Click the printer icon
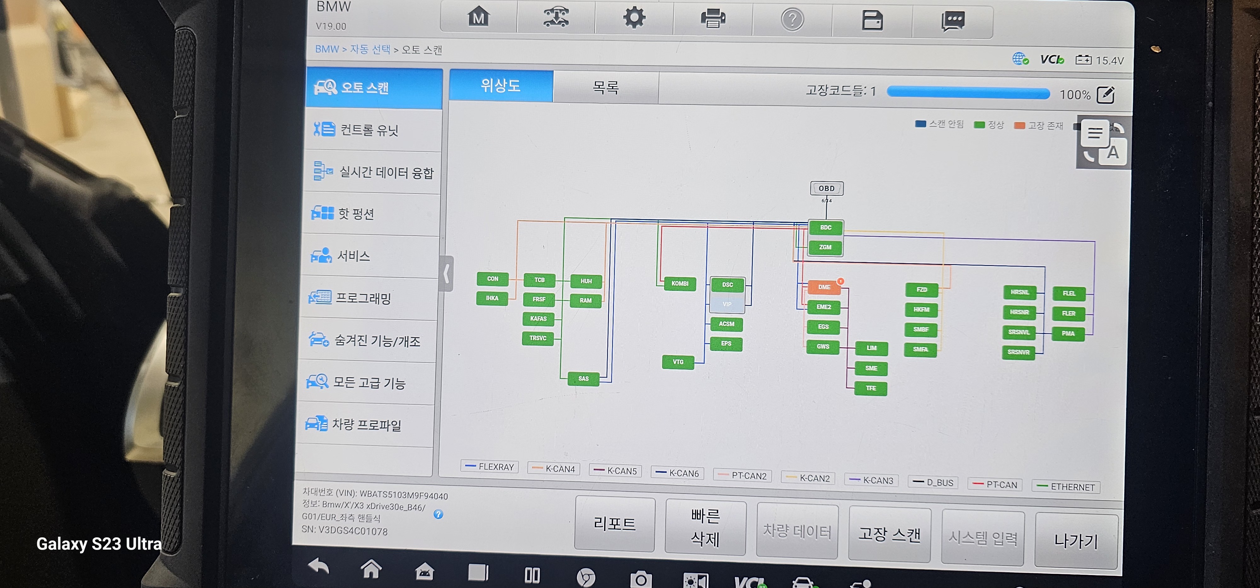The image size is (1260, 588). [713, 19]
